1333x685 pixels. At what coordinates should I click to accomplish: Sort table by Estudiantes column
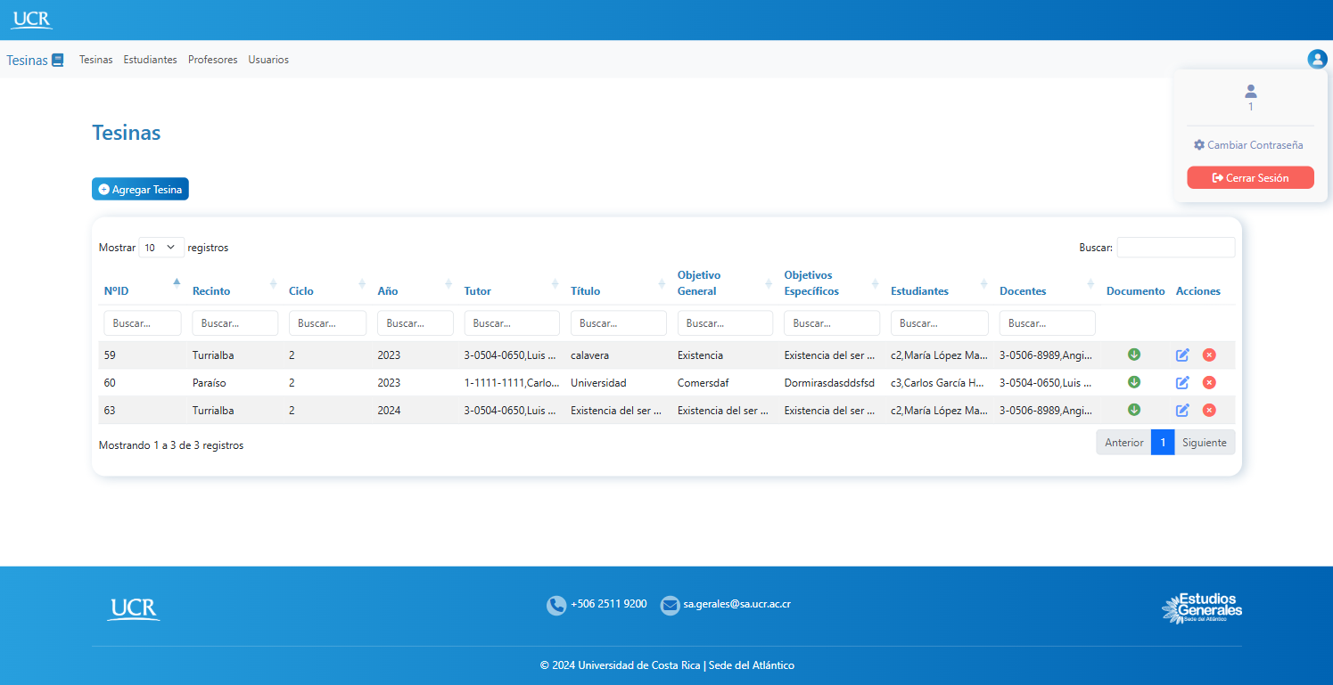[x=940, y=283]
